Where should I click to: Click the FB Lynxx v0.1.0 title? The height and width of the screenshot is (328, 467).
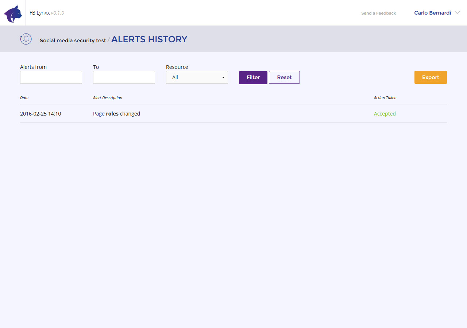(x=47, y=13)
